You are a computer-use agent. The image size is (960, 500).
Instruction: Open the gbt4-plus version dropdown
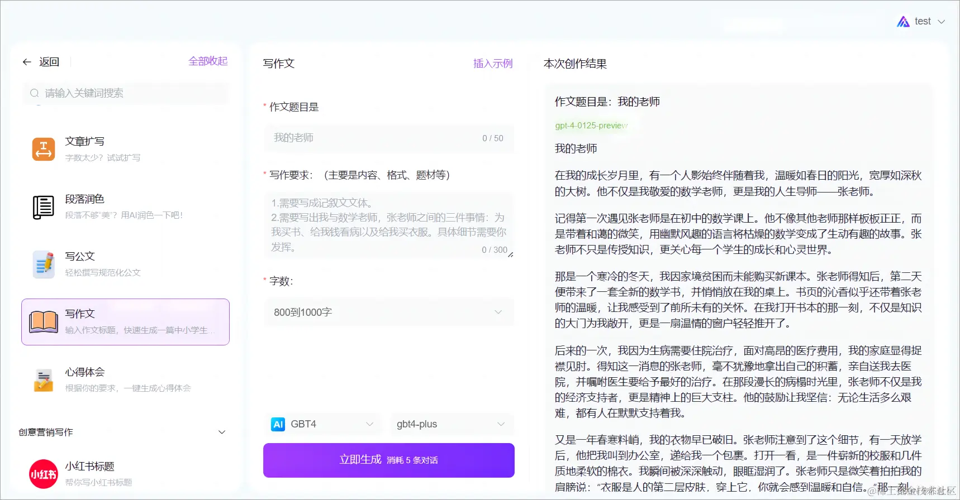[451, 425]
